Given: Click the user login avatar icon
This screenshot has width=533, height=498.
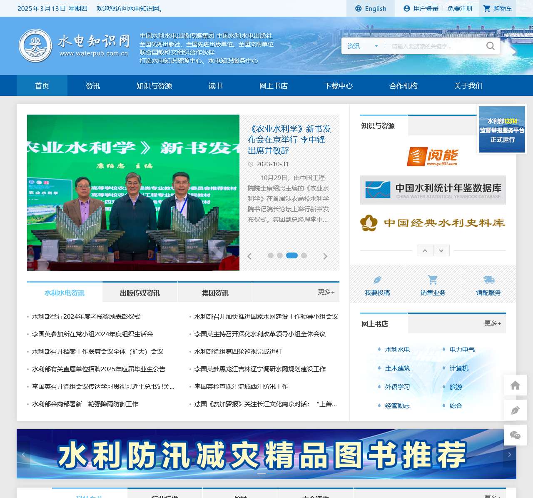Looking at the screenshot, I should [x=407, y=8].
